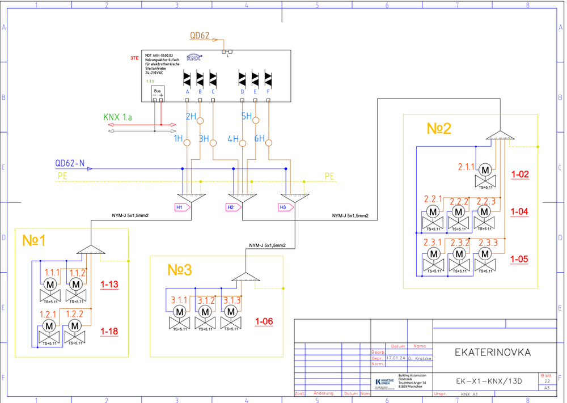567x403 pixels.
Task: Click the Kratzke GmbH company logo
Action: click(x=385, y=382)
